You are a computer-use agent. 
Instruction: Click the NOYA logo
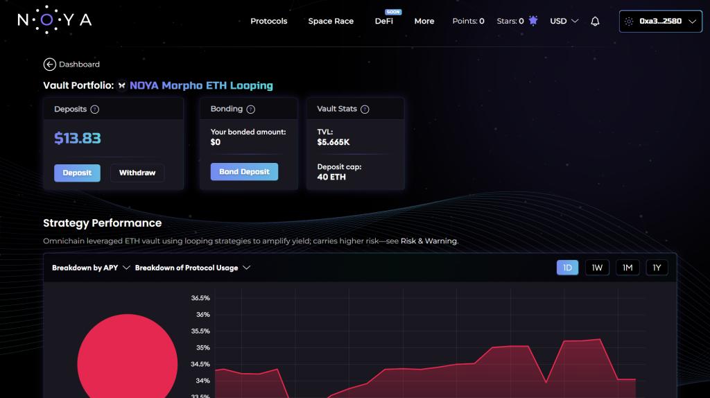click(54, 20)
